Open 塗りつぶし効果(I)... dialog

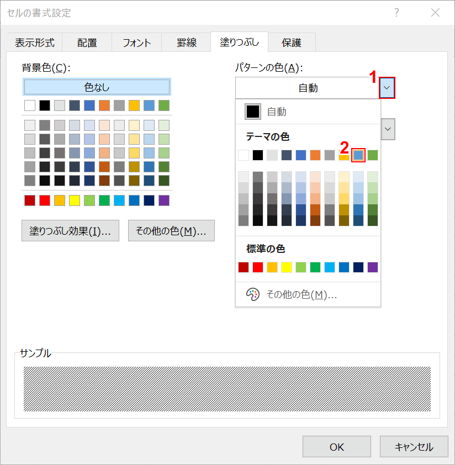[70, 231]
